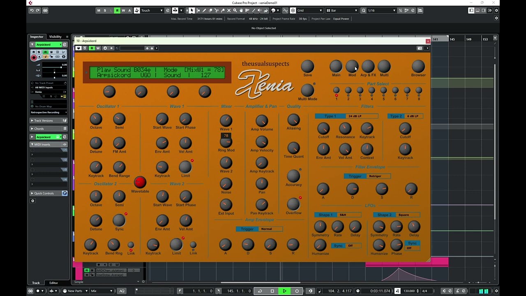This screenshot has width=526, height=296.
Task: Click the Record transport button
Action: 297,291
